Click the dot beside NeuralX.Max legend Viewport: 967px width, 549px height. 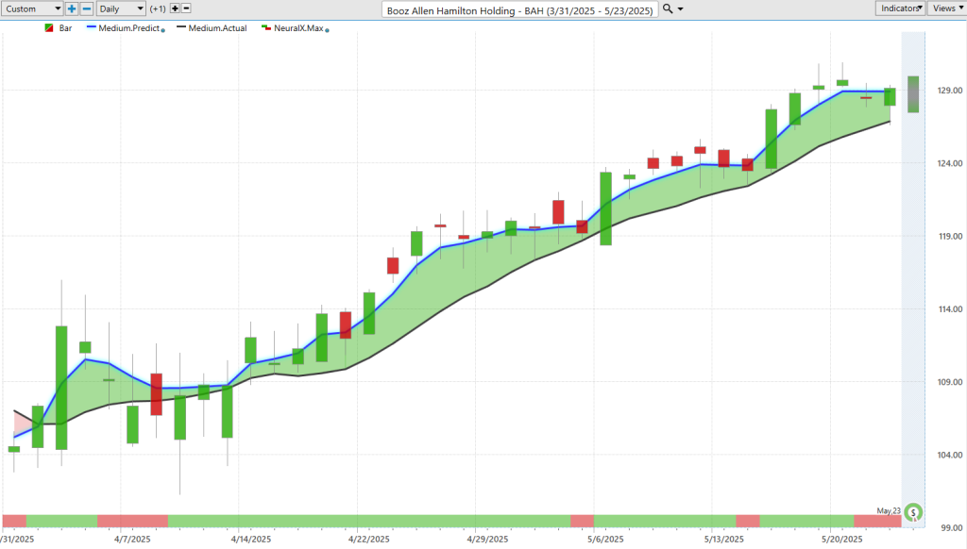tap(327, 30)
